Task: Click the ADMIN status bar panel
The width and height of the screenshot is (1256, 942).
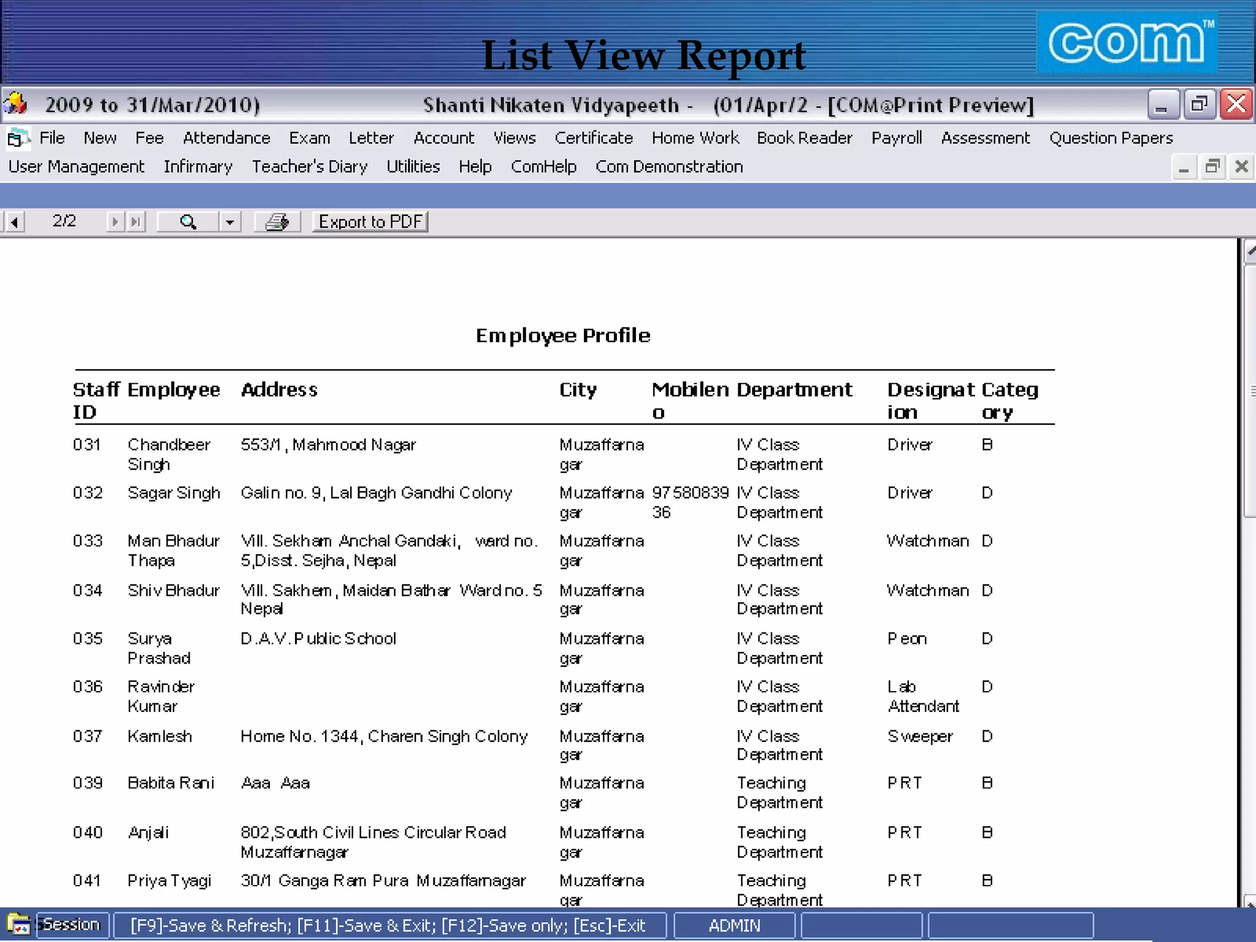Action: (734, 925)
